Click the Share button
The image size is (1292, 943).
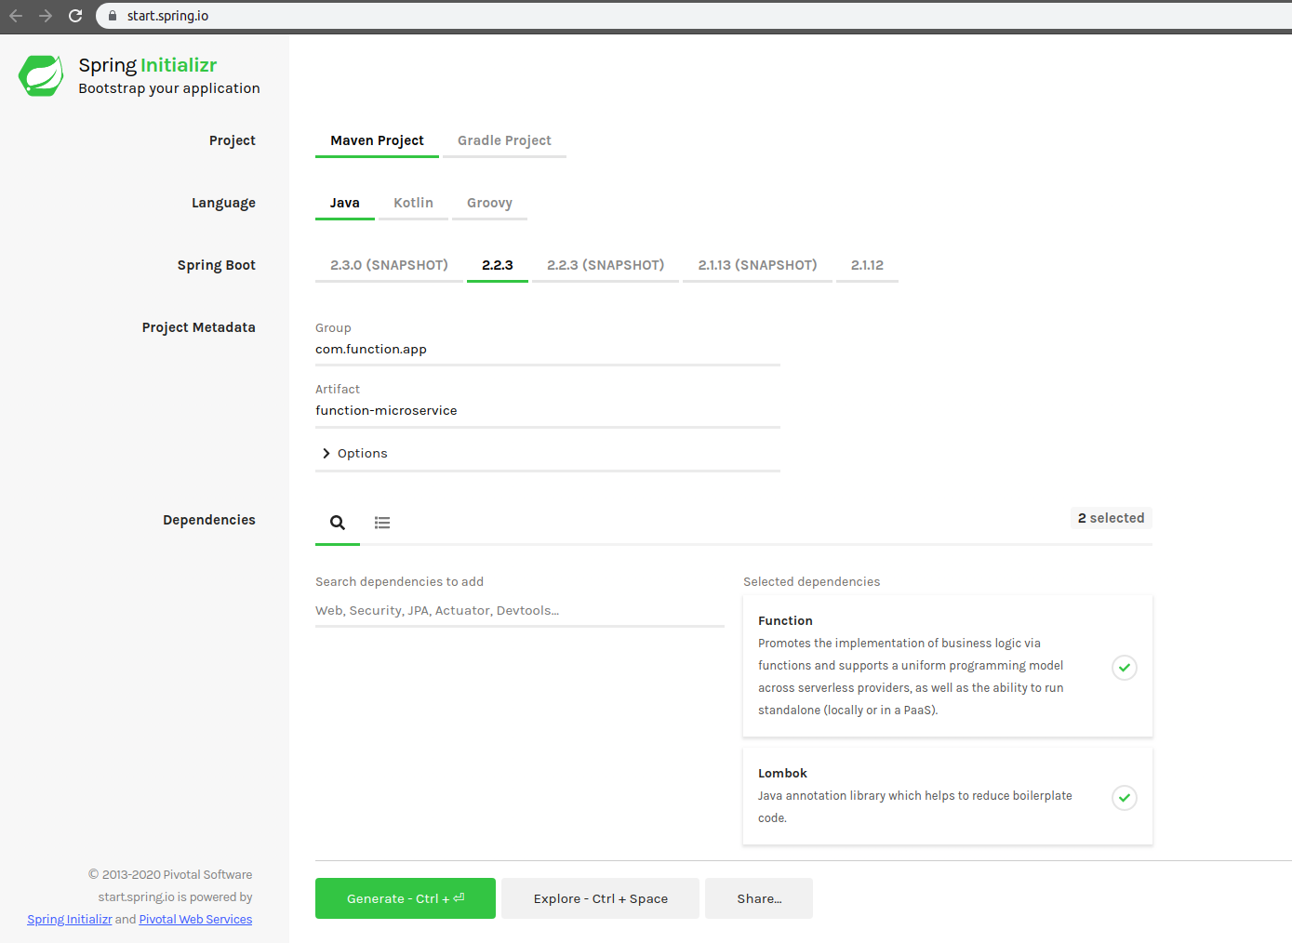coord(758,898)
